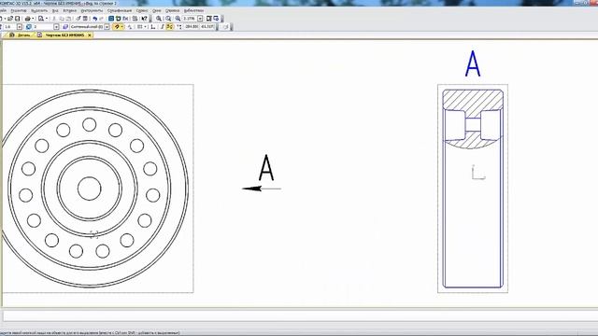The width and height of the screenshot is (598, 336).
Task: Select the blue A view title
Action: [473, 63]
